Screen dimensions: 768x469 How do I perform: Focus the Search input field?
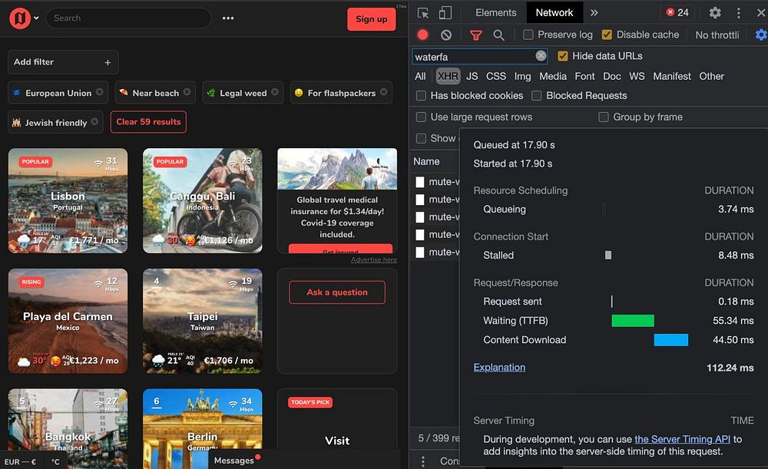tap(129, 18)
